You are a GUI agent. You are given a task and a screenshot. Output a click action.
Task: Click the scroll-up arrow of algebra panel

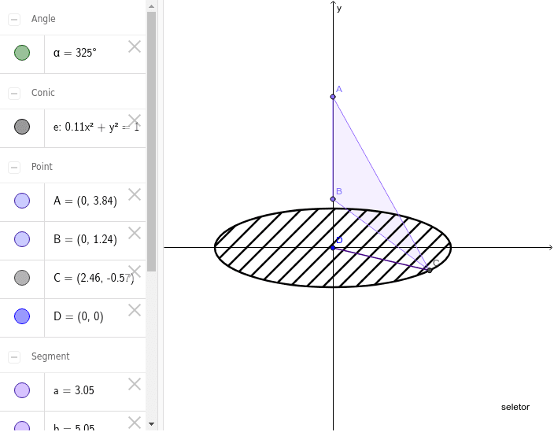[151, 6]
